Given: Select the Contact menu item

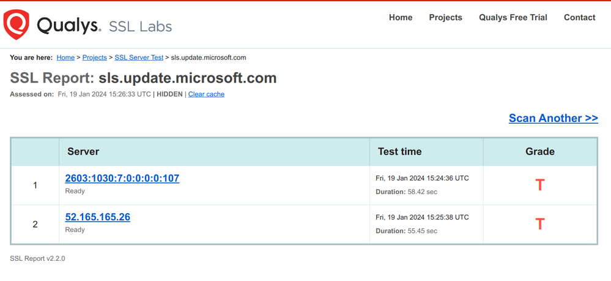Looking at the screenshot, I should 579,17.
